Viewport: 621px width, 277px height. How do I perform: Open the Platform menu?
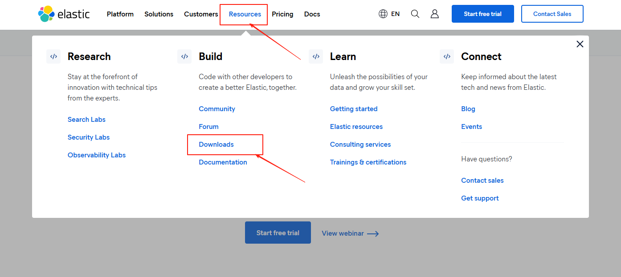click(120, 14)
